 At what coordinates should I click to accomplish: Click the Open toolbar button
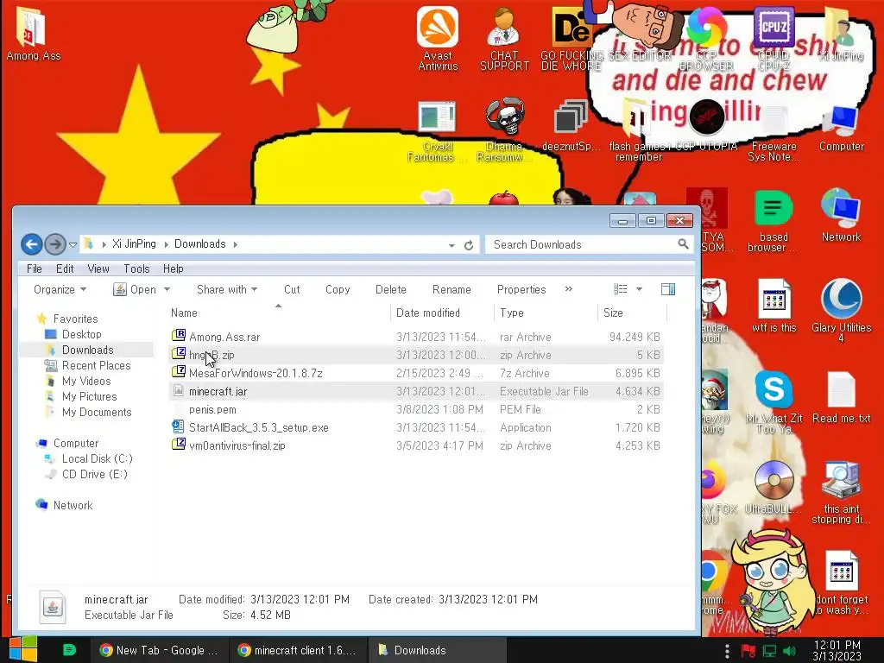pos(135,290)
